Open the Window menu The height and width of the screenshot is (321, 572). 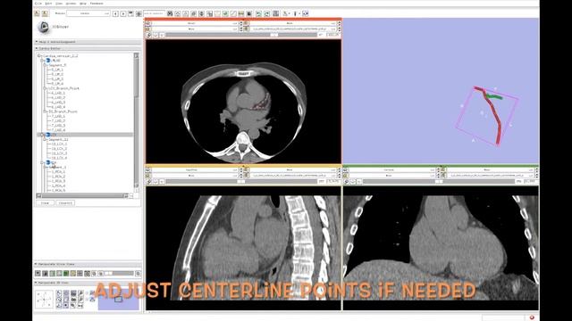tap(71, 4)
